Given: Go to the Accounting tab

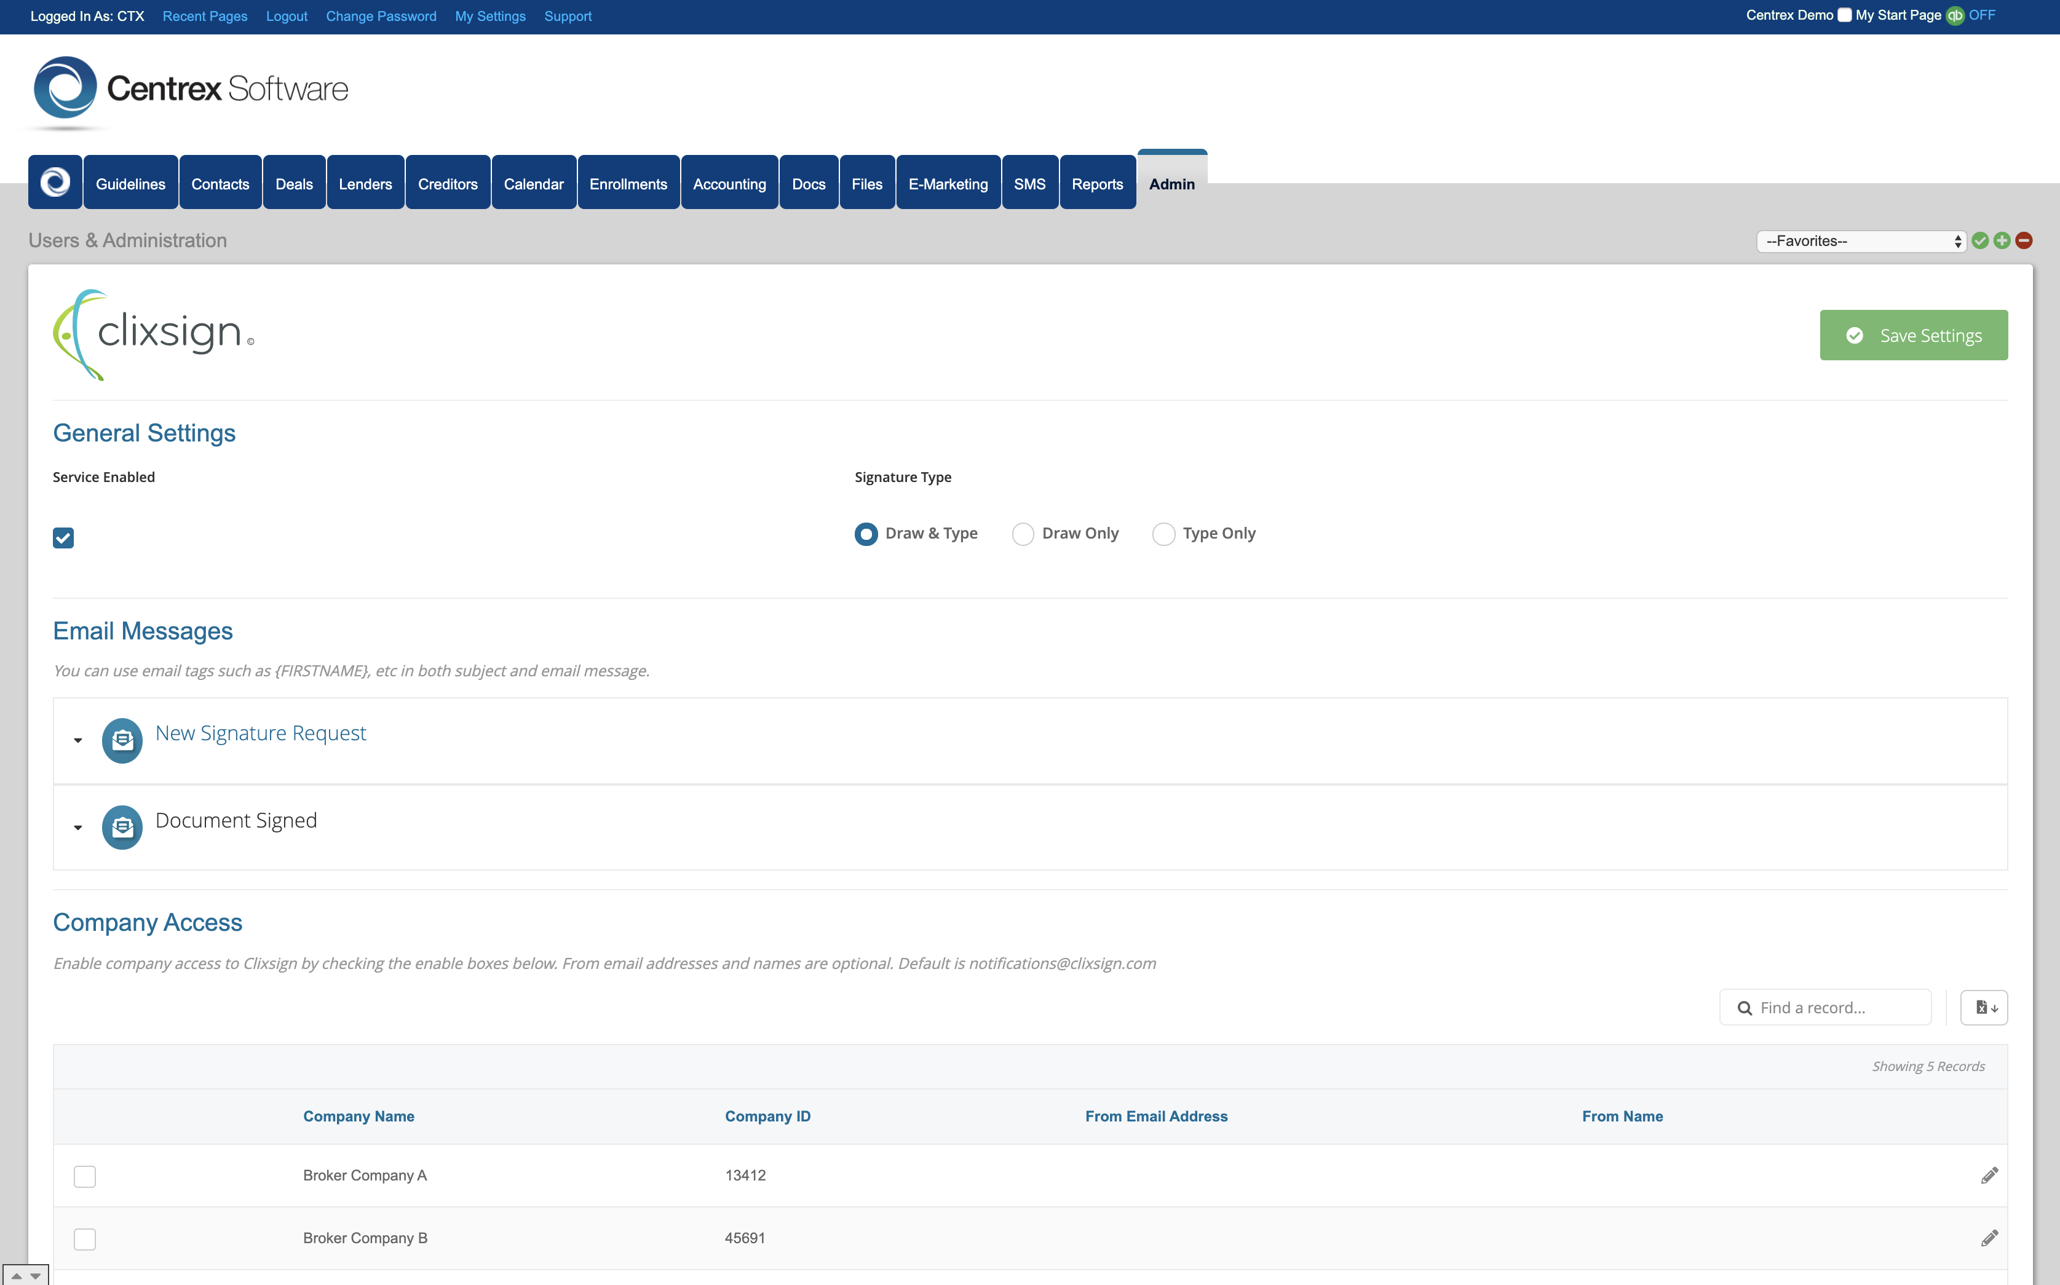Looking at the screenshot, I should pyautogui.click(x=730, y=182).
